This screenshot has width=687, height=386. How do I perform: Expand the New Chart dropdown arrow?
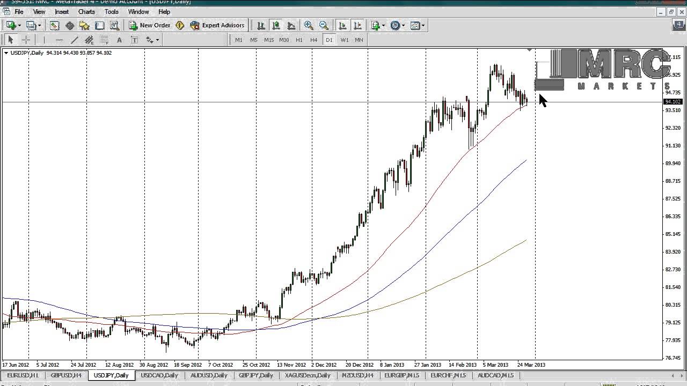click(19, 25)
